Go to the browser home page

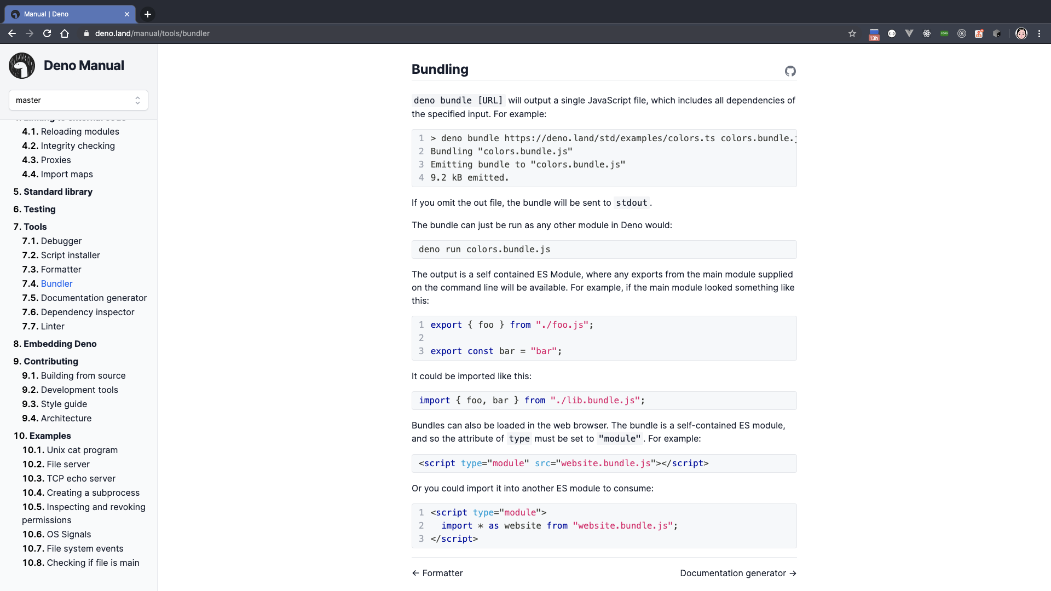coord(65,33)
